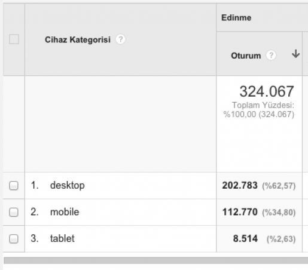
Task: Click the total sessions value 324.067
Action: (x=267, y=91)
